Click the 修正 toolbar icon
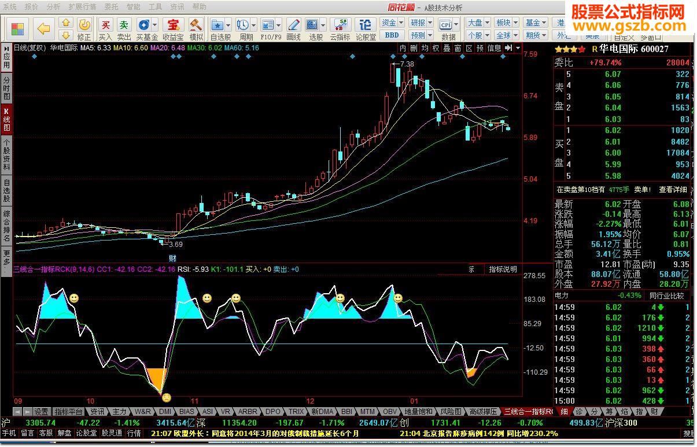 point(84,29)
